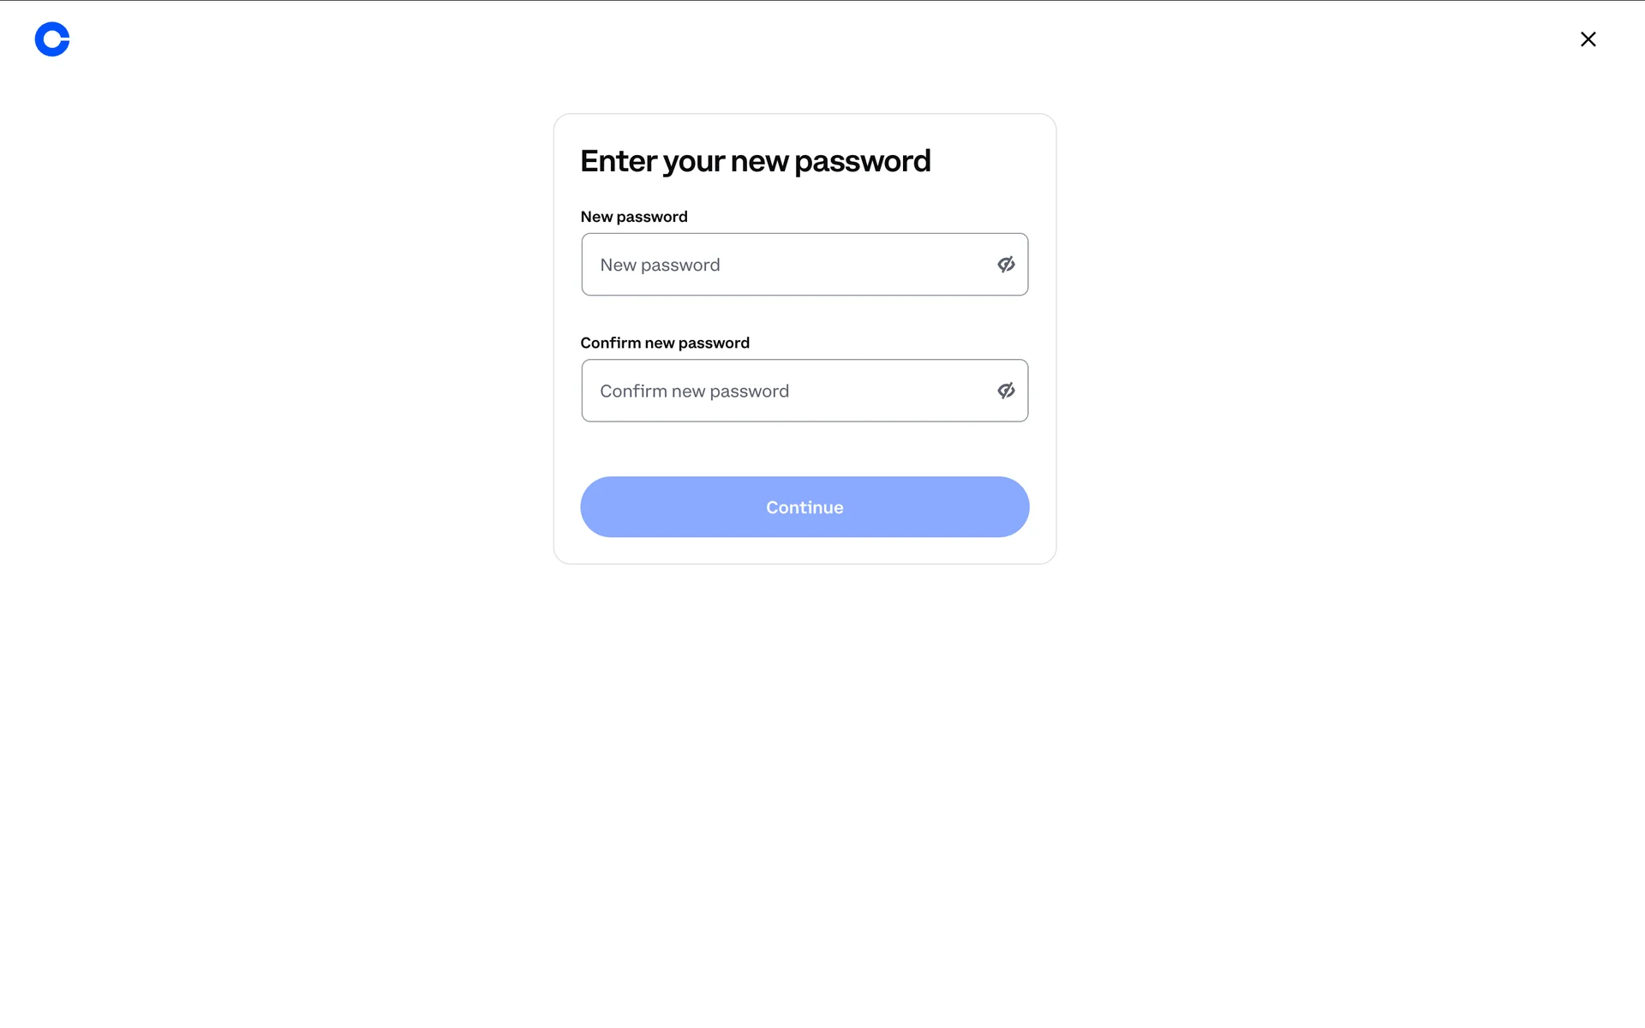This screenshot has height=1028, width=1645.
Task: Unhide password in the New password field
Action: point(1006,265)
